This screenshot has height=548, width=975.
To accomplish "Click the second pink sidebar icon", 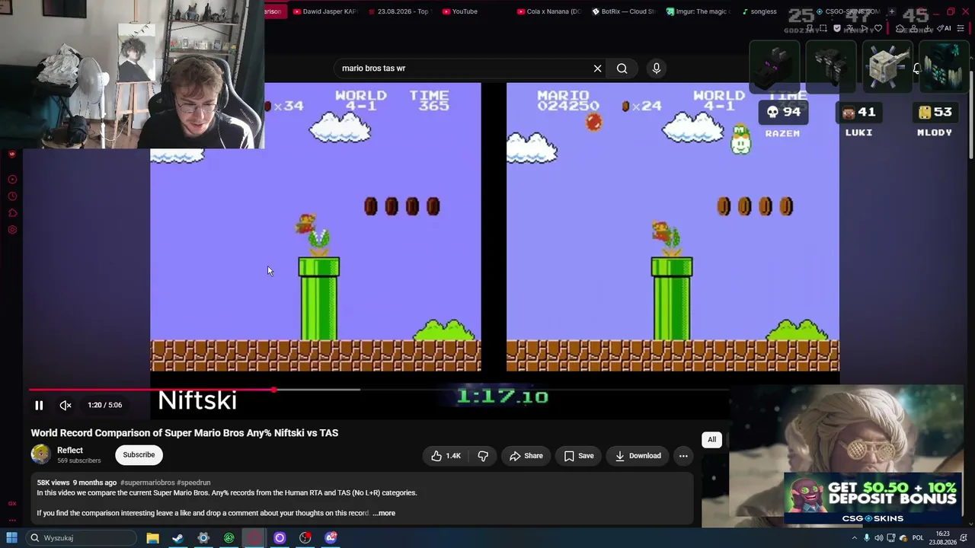I will pyautogui.click(x=12, y=196).
